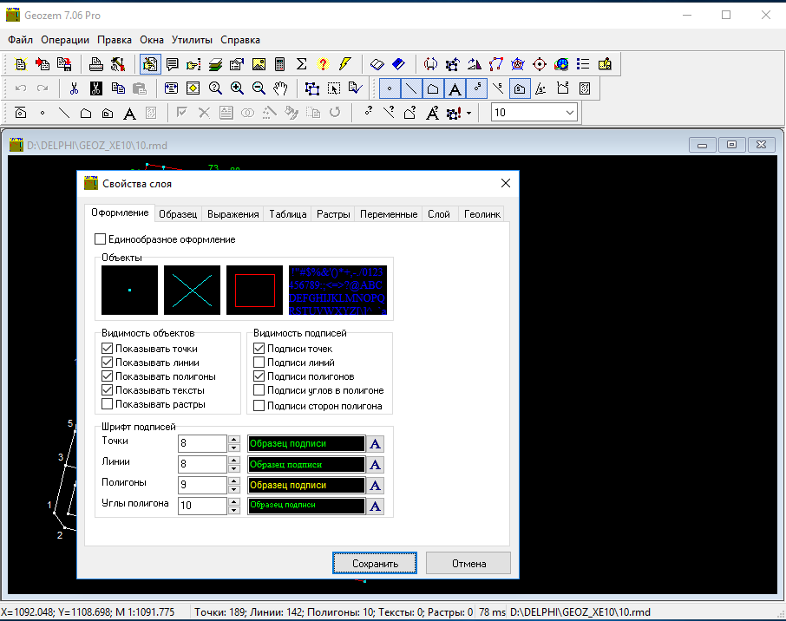This screenshot has width=786, height=621.
Task: Click the Сохранить button
Action: [x=375, y=563]
